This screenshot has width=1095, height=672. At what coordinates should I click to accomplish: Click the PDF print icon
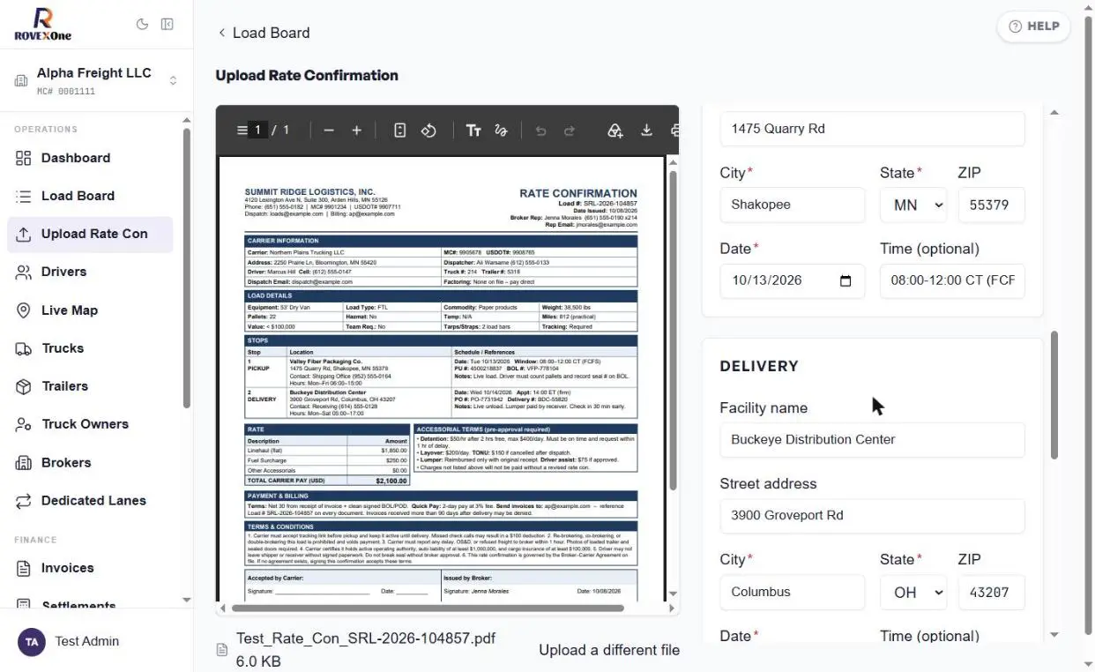[x=674, y=130]
